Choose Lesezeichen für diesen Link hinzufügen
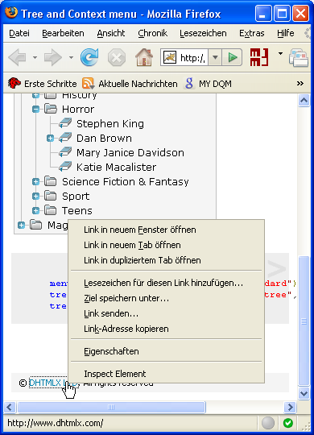 (x=167, y=283)
